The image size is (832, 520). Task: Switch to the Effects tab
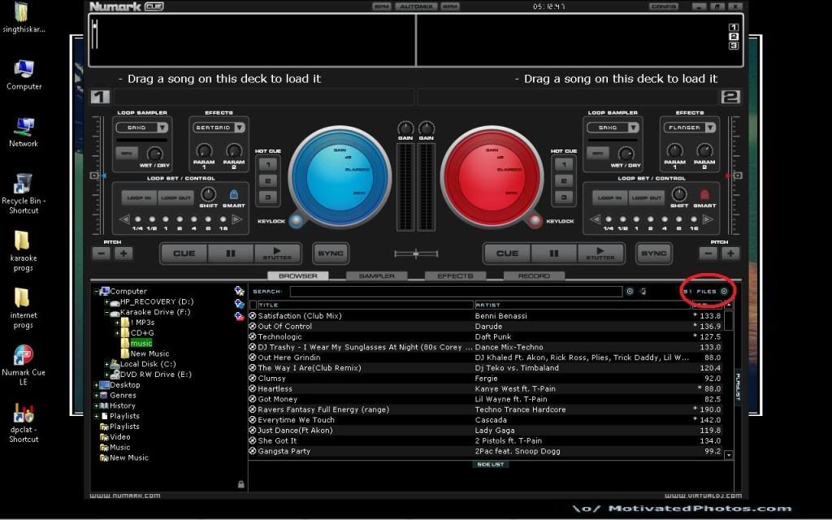[455, 276]
